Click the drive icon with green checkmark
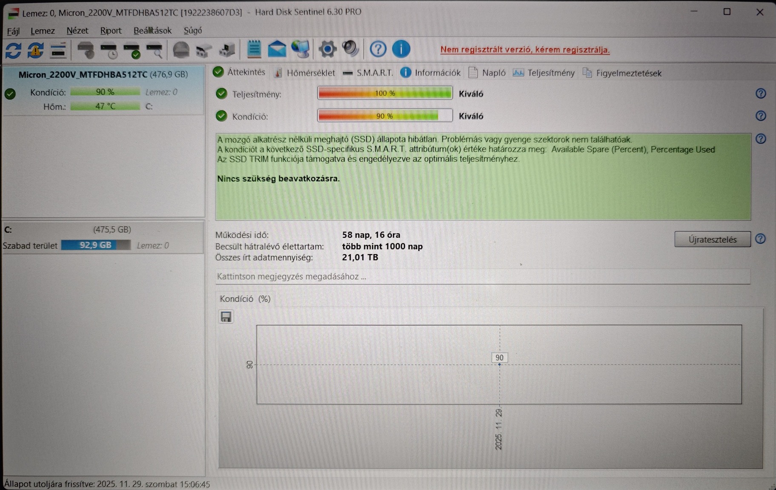776x490 pixels. (x=132, y=50)
